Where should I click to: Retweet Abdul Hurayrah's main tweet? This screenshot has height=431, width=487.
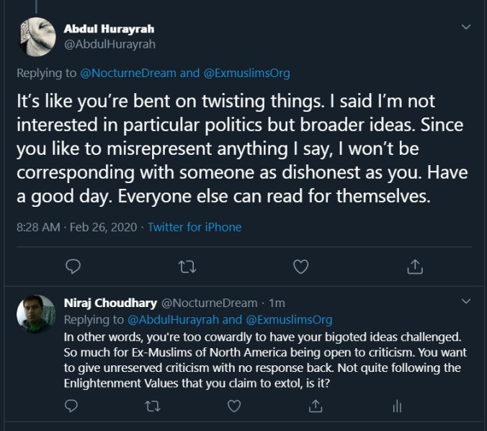[187, 267]
